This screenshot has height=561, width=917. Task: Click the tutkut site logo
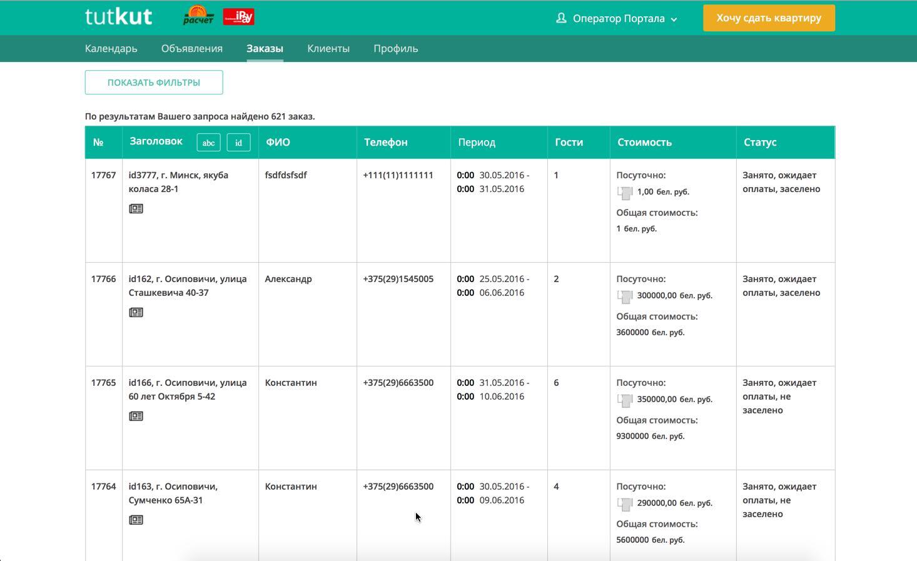(x=118, y=16)
